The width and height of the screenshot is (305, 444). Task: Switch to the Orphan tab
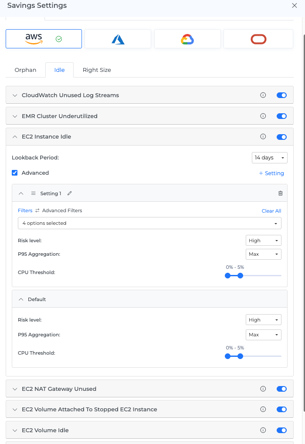coord(25,70)
